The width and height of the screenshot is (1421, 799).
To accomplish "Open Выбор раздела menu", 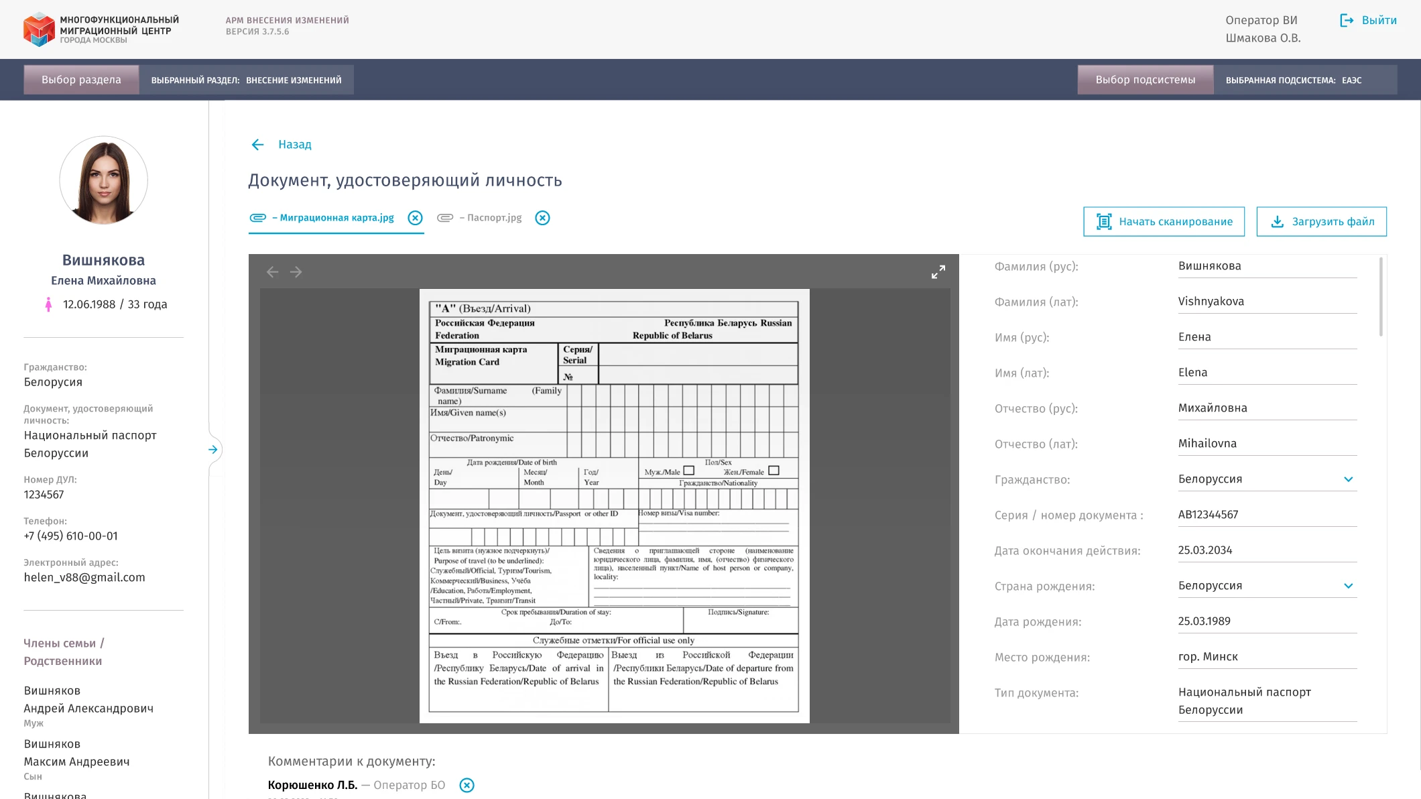I will coord(81,80).
